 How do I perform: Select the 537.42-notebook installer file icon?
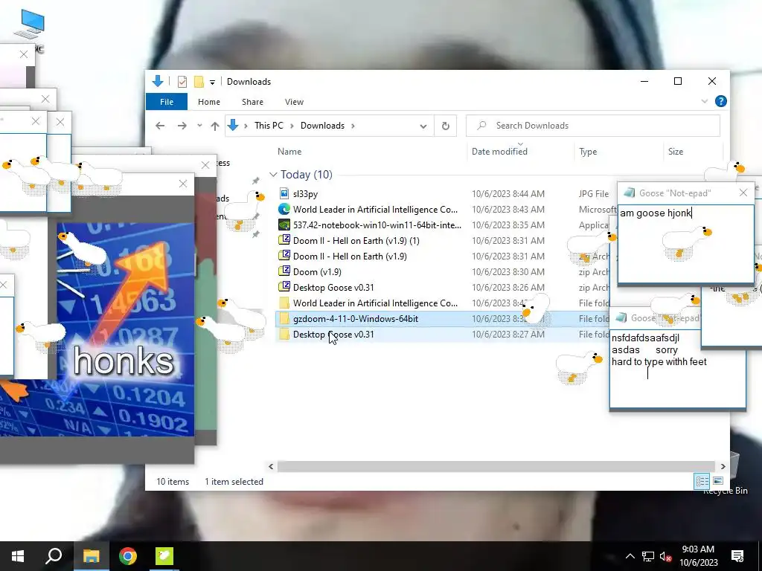(x=284, y=225)
